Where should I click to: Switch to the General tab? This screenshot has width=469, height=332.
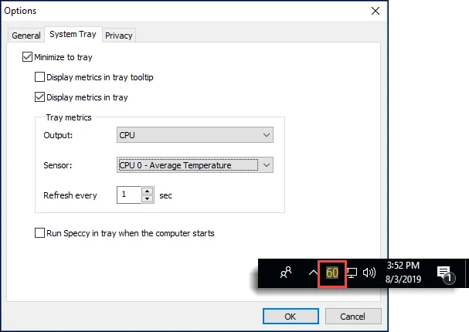click(x=26, y=36)
